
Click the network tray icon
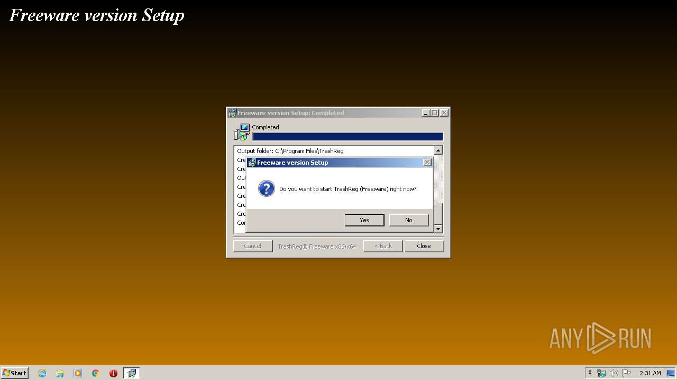tap(601, 373)
